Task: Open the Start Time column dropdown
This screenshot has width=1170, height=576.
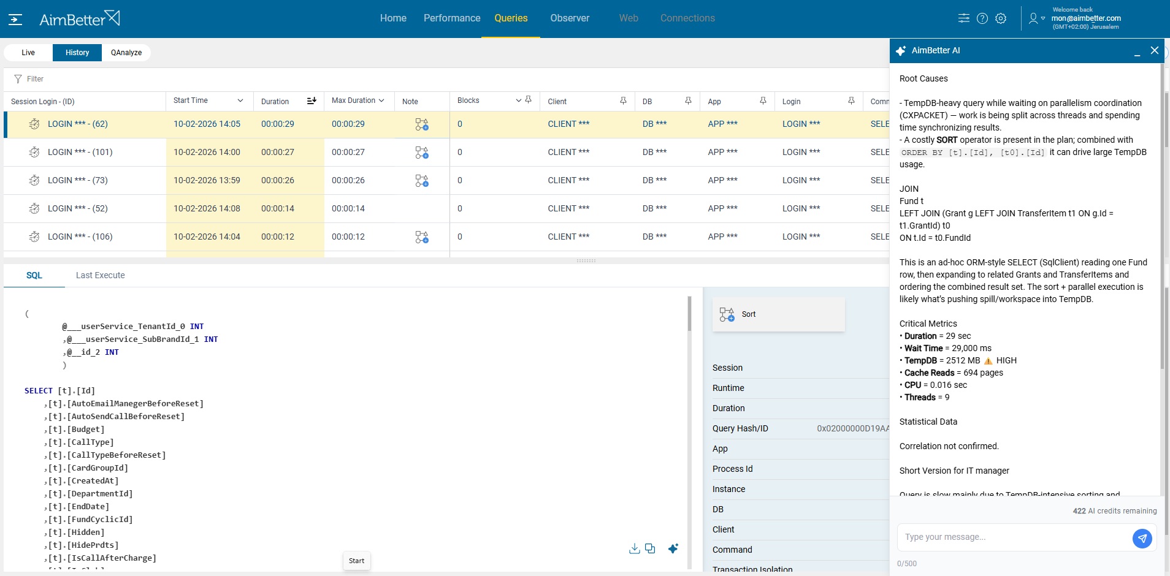Action: [x=240, y=101]
